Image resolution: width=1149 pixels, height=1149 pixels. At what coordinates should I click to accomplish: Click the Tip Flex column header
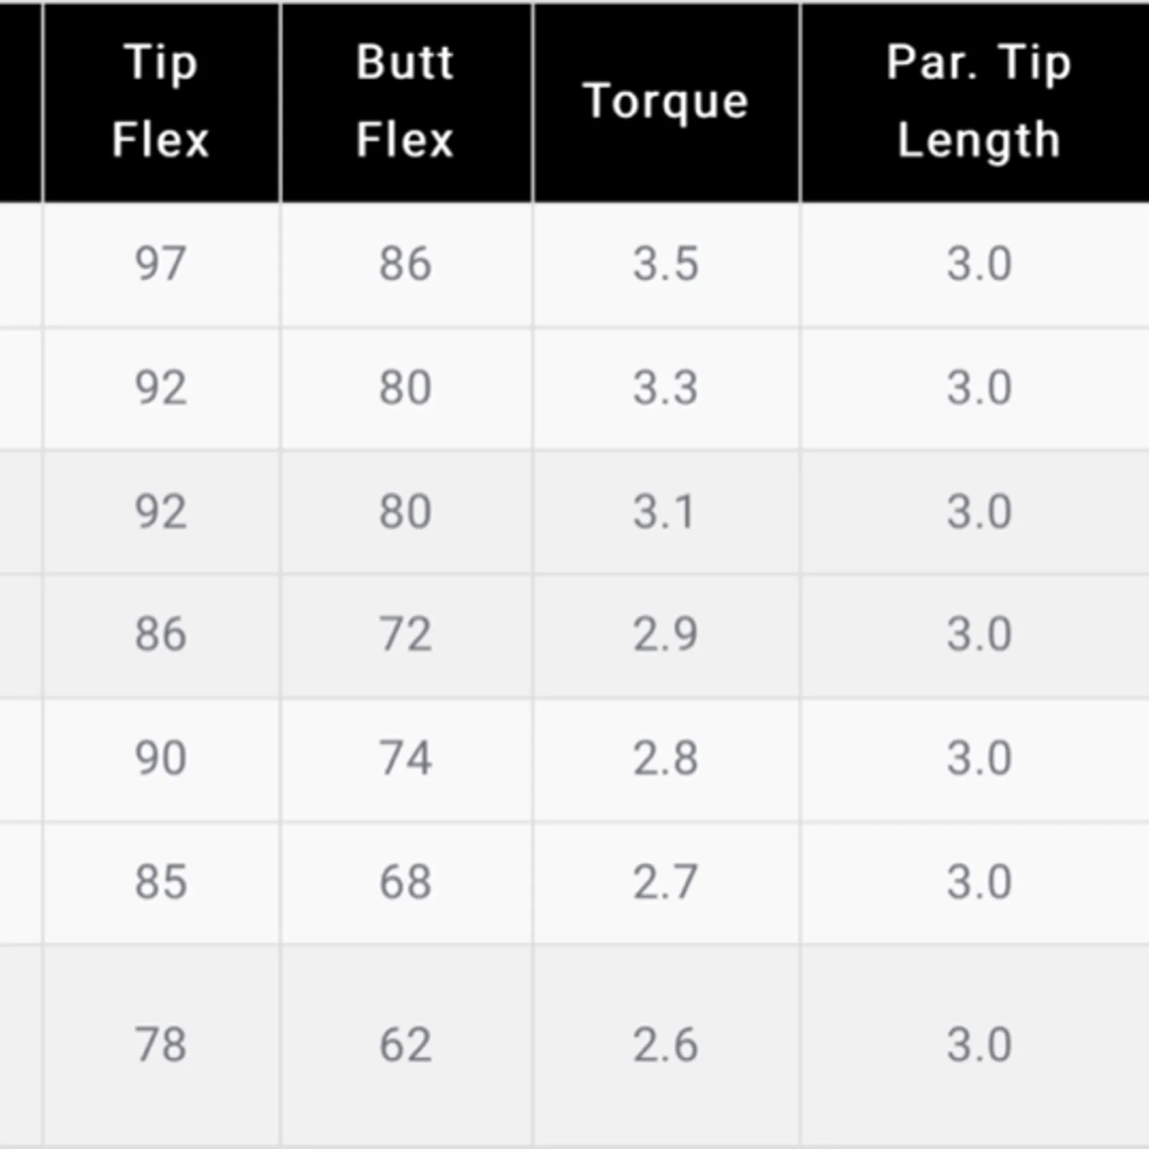[161, 101]
